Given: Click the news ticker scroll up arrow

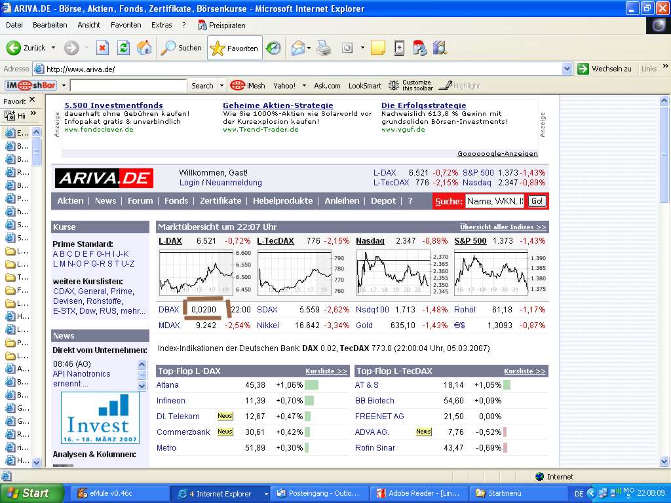Looking at the screenshot, I should (x=142, y=364).
